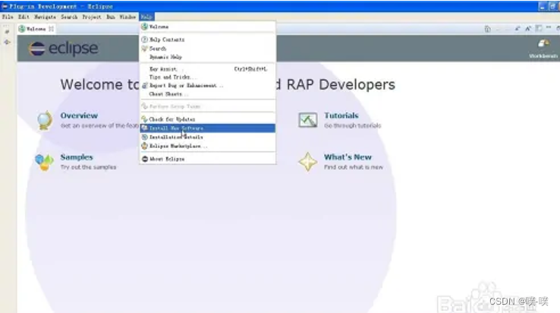Choose Install New Software menu entry
Image resolution: width=560 pixels, height=313 pixels.
pos(207,128)
